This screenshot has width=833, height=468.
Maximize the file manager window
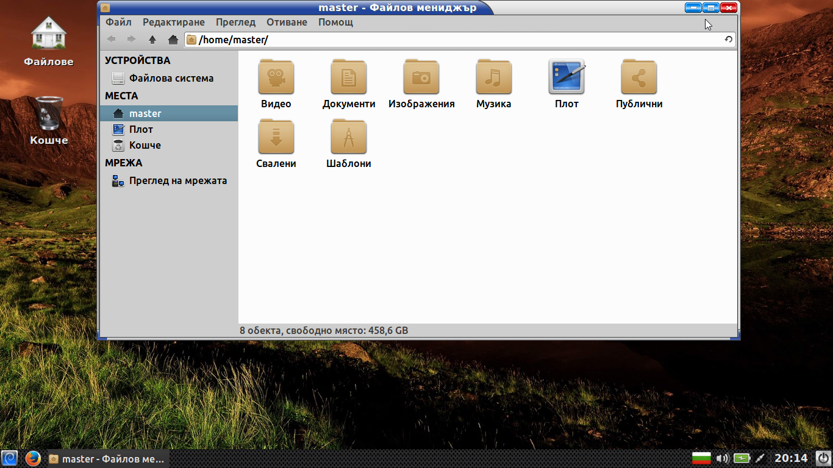711,8
